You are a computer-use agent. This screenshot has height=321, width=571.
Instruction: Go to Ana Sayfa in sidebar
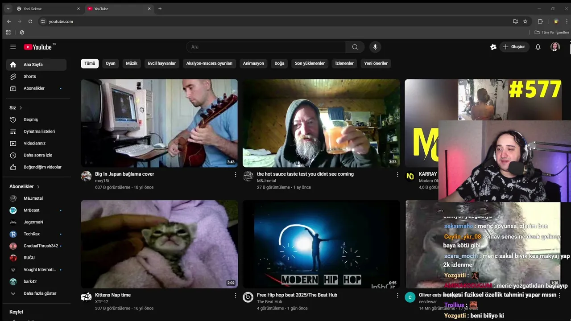coord(36,65)
